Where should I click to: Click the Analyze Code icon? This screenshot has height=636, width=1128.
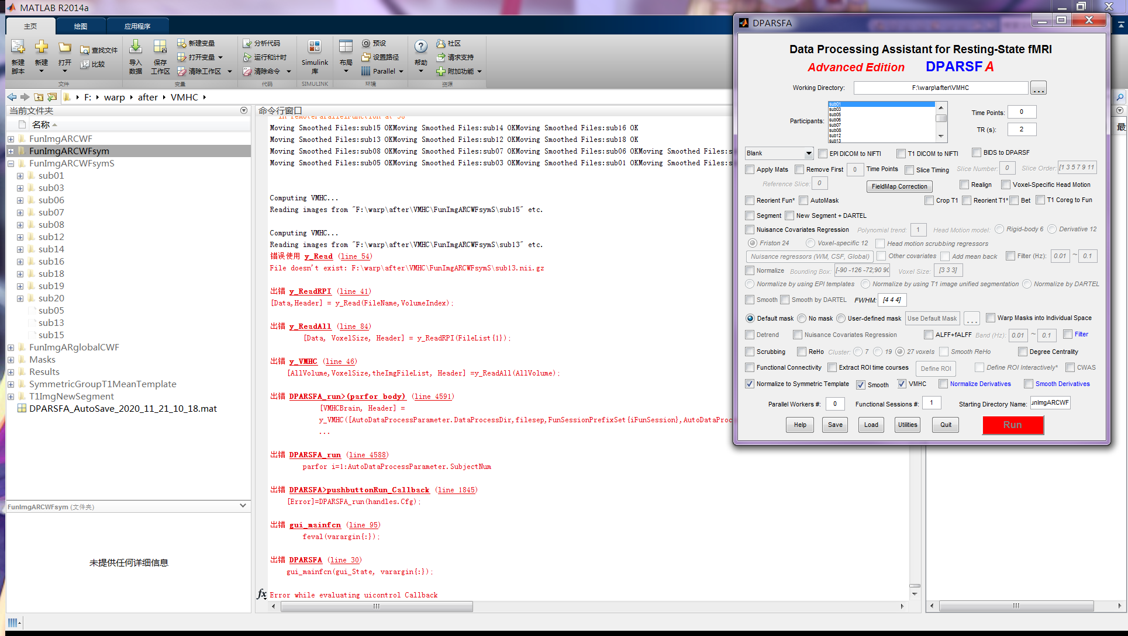point(247,43)
